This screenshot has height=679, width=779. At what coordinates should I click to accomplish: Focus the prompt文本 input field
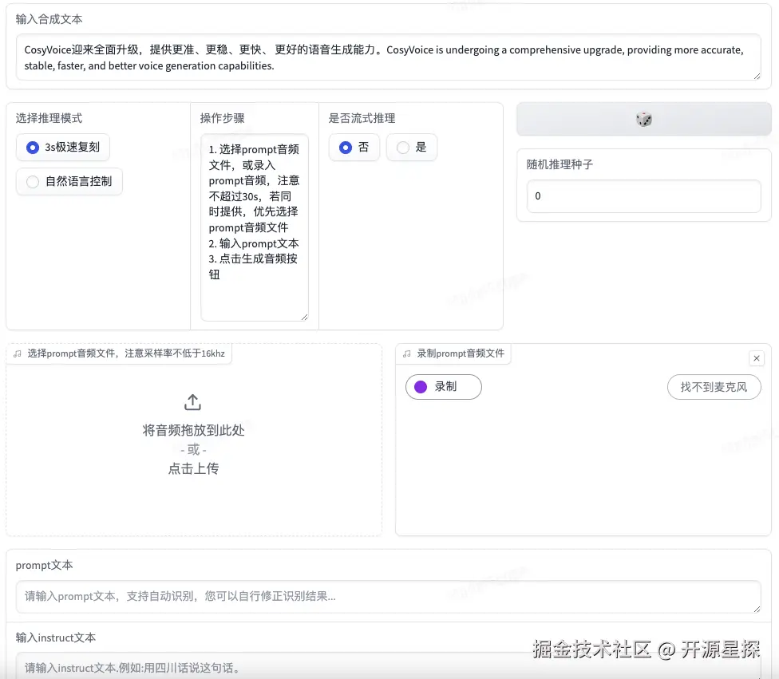click(389, 597)
